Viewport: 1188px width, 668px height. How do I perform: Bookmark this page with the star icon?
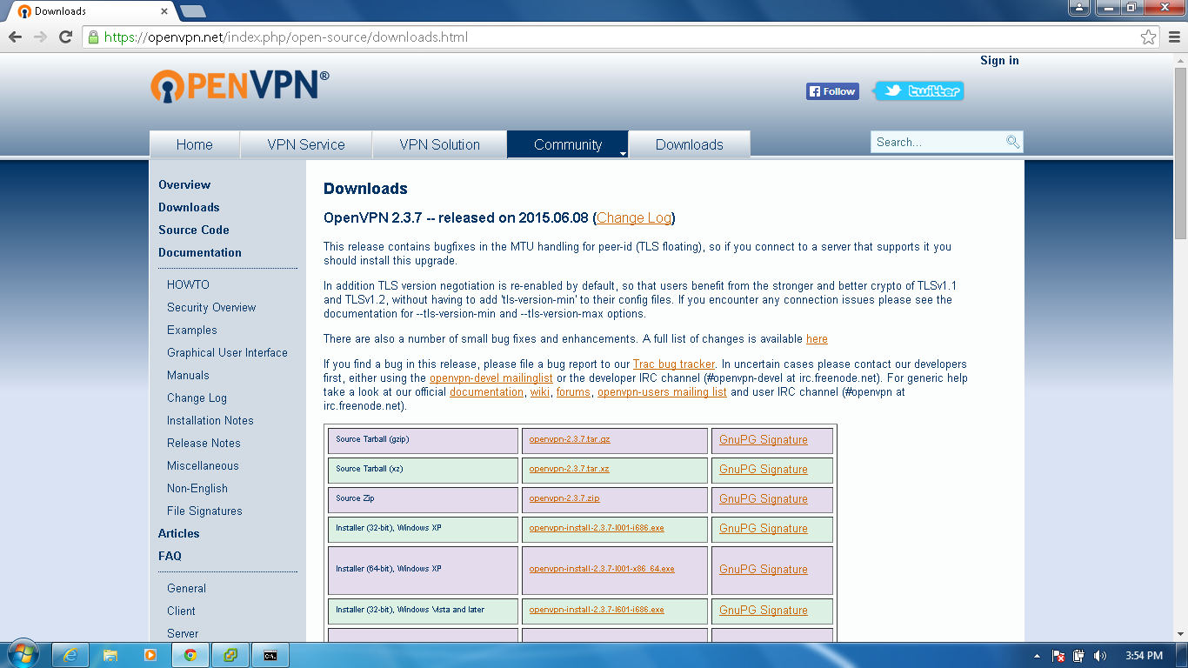coord(1149,37)
